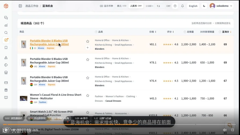Open the blue-ocean compass sidebar icon
Viewport: 240px width, 135px height.
click(x=6, y=40)
